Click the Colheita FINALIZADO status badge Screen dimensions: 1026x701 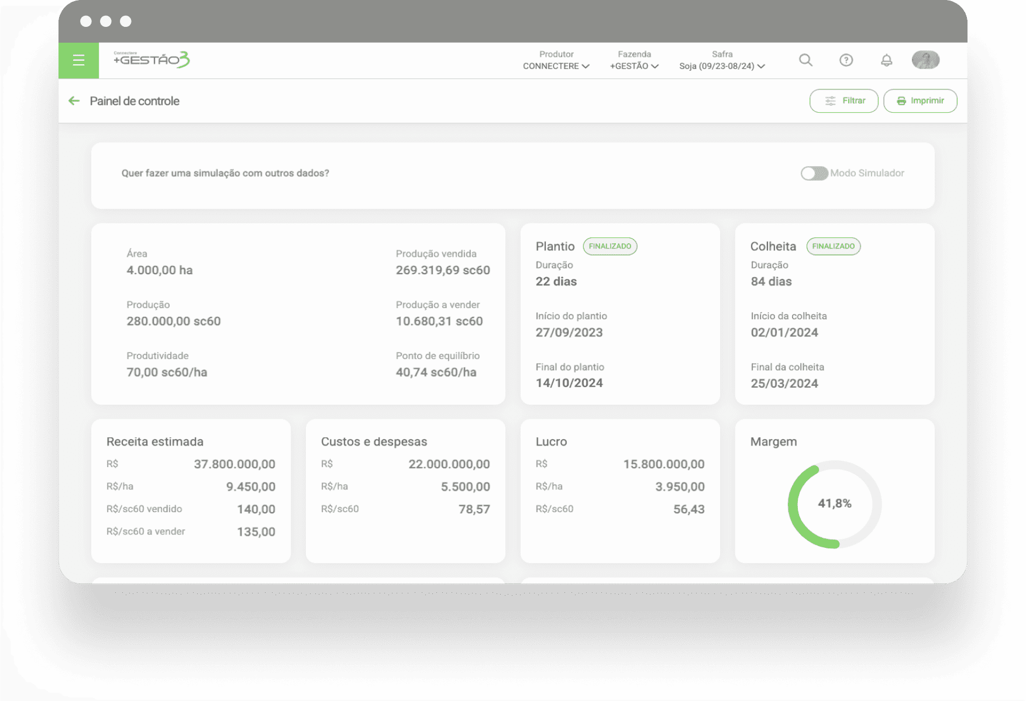[833, 247]
